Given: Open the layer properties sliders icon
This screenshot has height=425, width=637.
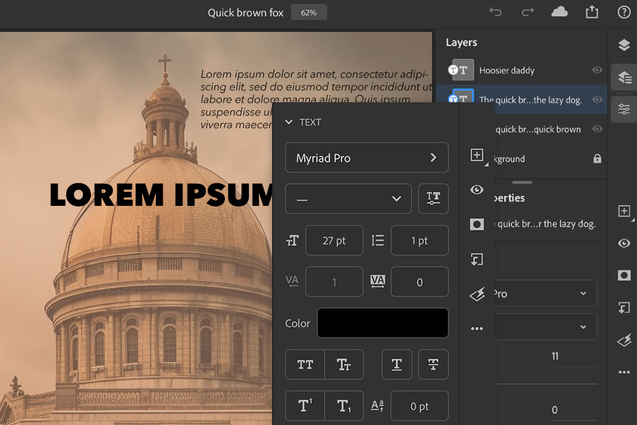Looking at the screenshot, I should pyautogui.click(x=624, y=109).
